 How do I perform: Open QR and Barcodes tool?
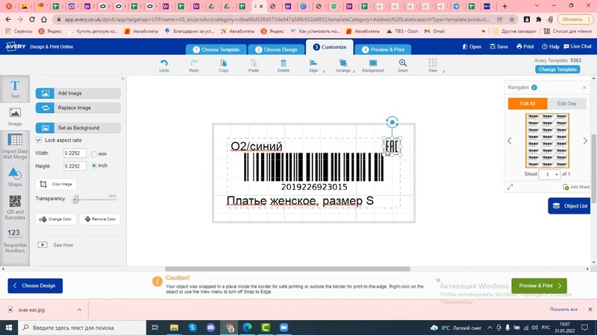click(x=15, y=208)
